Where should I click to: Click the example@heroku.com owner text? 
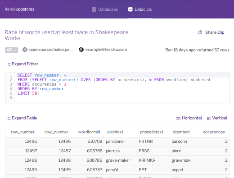click(x=106, y=50)
